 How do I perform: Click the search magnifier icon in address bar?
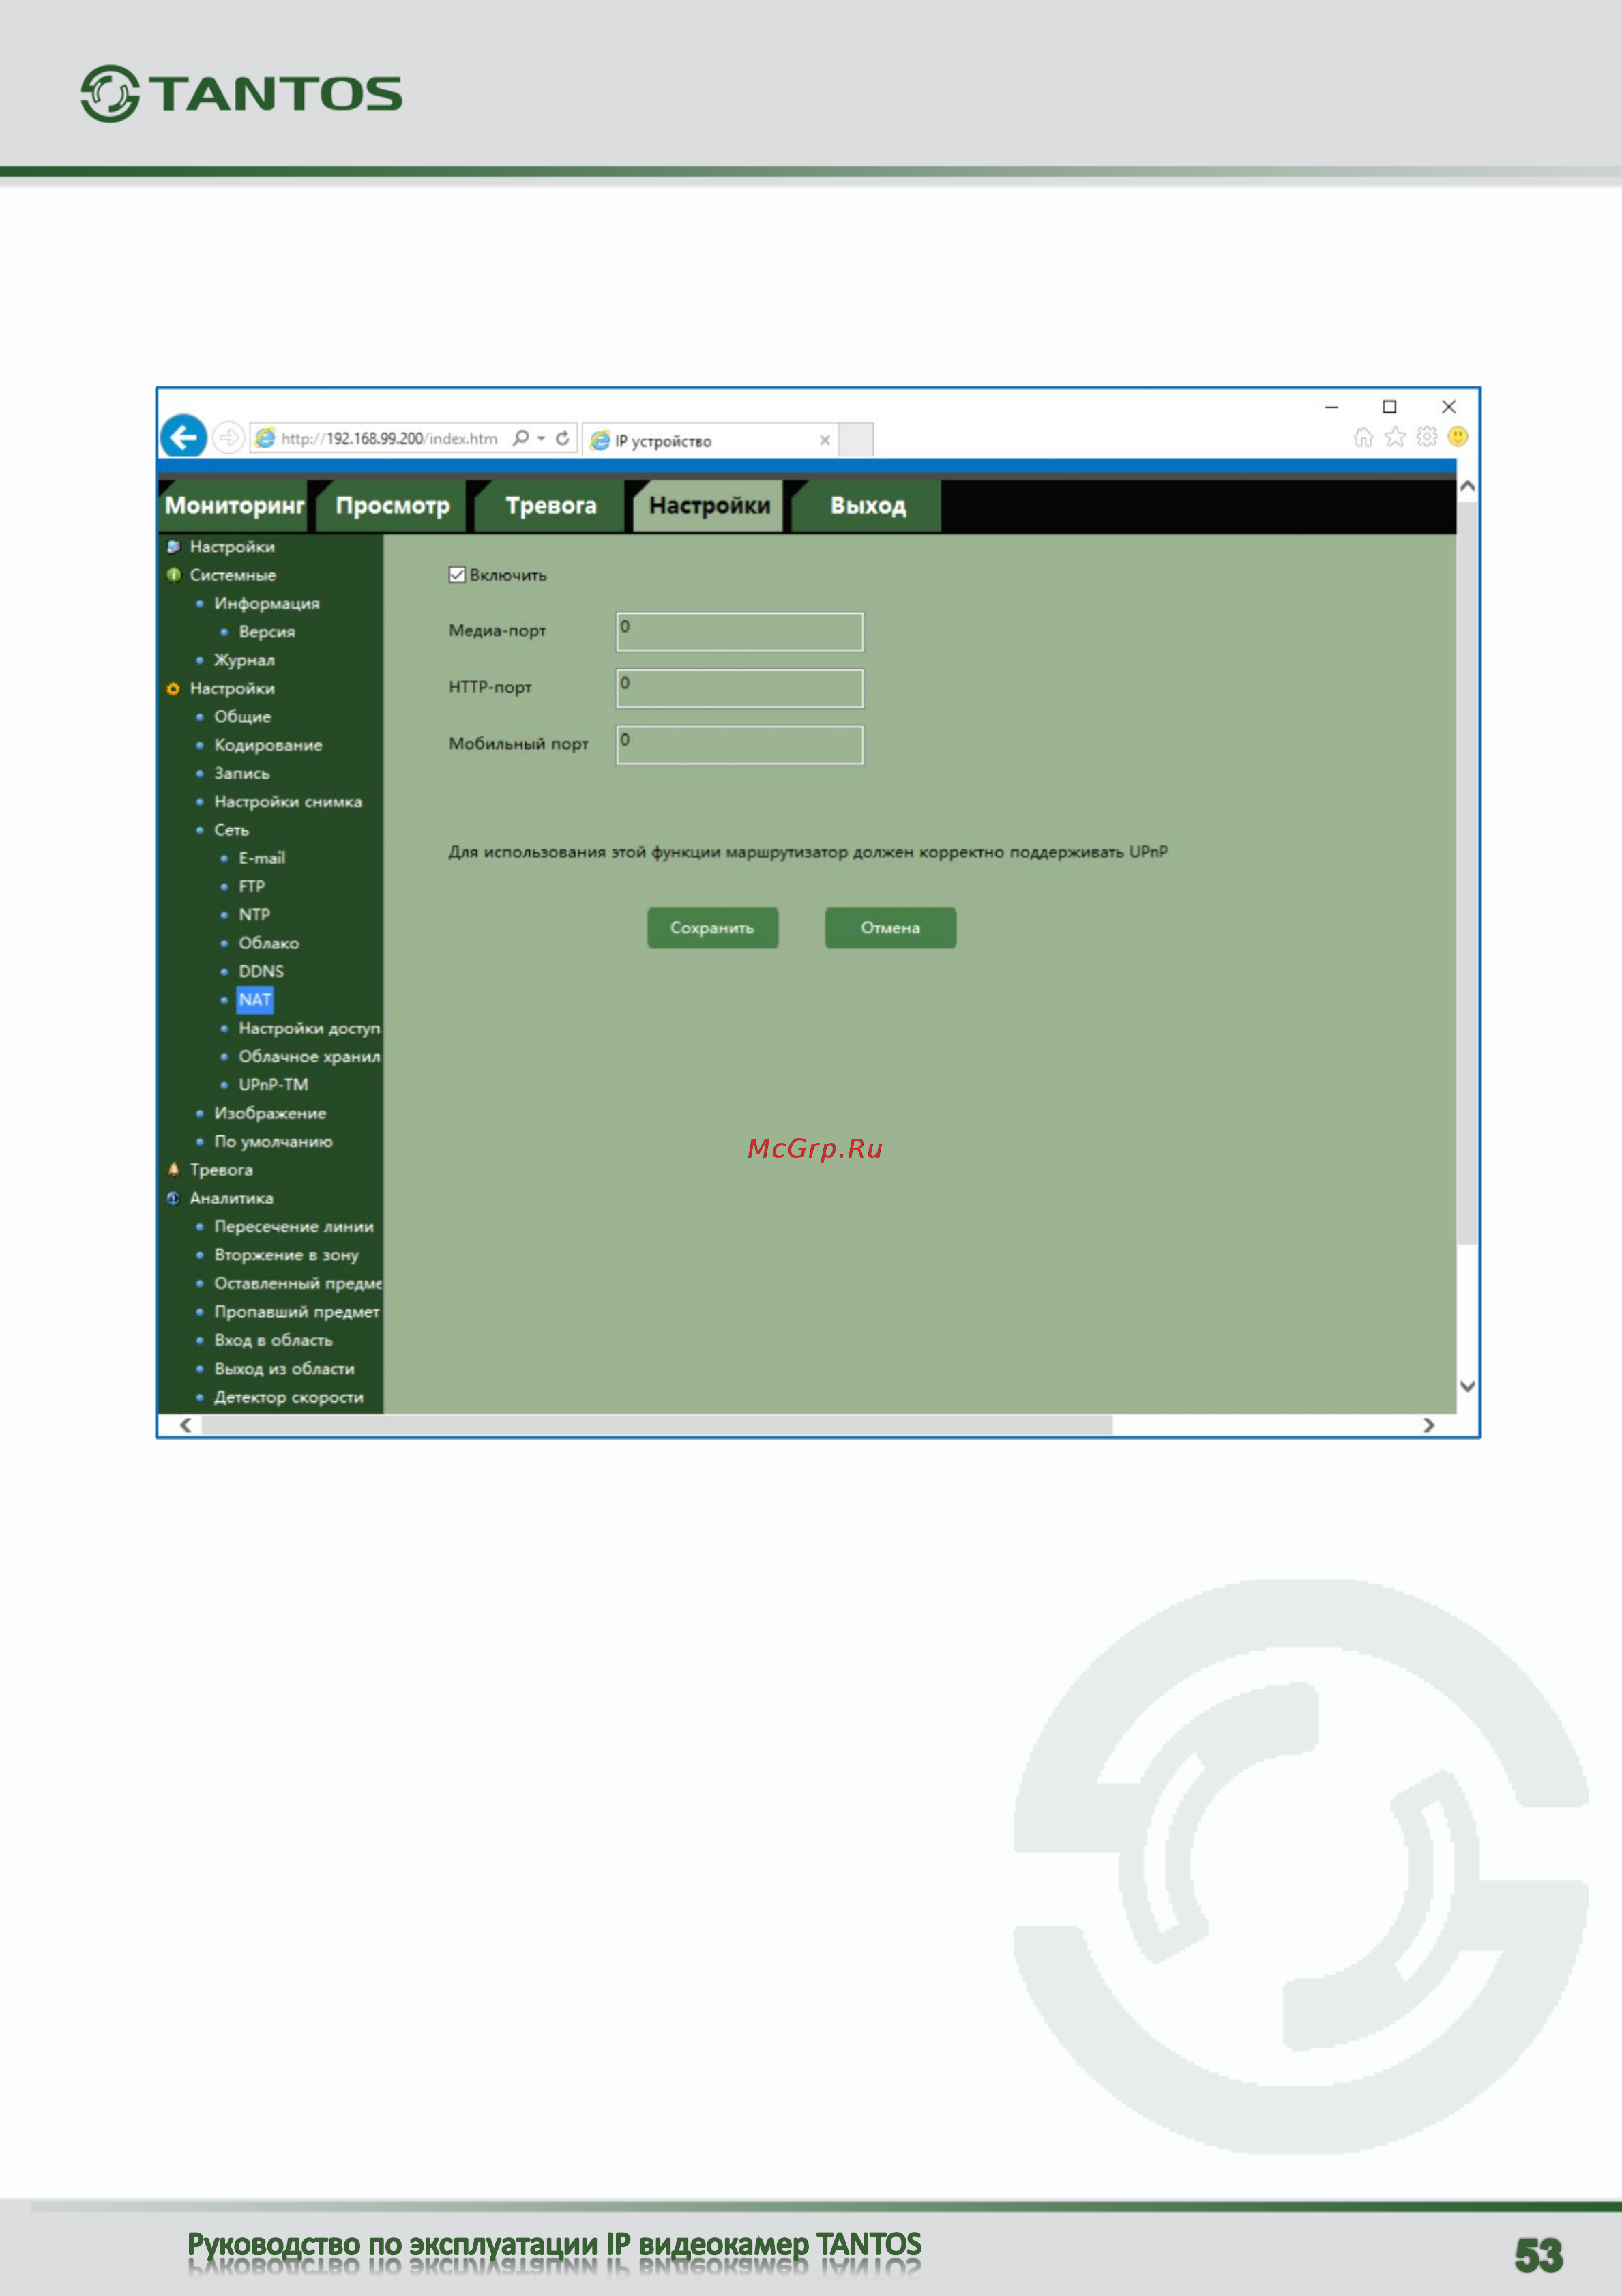coord(520,438)
